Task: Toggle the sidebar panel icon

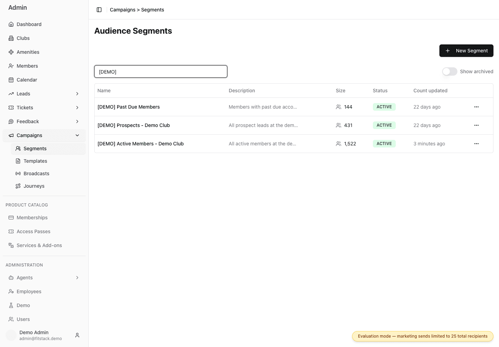Action: click(99, 10)
